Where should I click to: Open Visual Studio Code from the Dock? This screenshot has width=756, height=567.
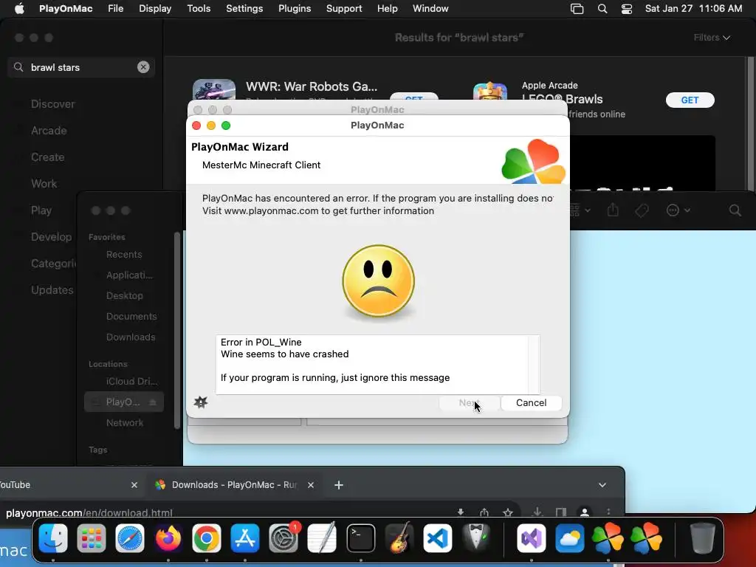point(438,537)
